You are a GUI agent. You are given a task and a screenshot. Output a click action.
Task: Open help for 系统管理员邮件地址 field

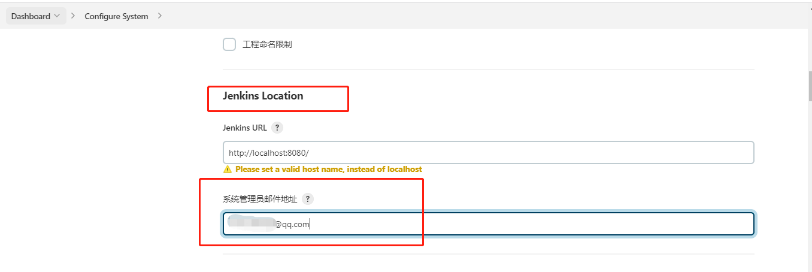[307, 199]
